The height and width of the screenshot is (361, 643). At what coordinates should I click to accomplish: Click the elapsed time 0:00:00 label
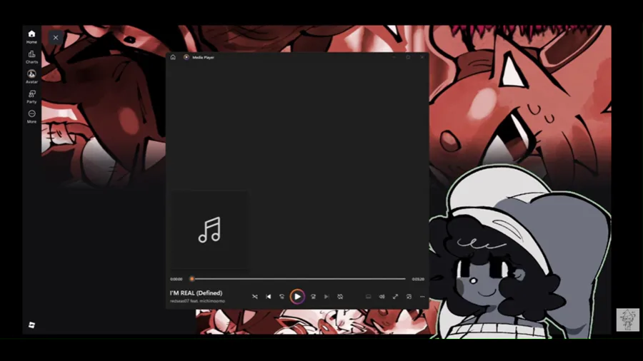pos(176,279)
